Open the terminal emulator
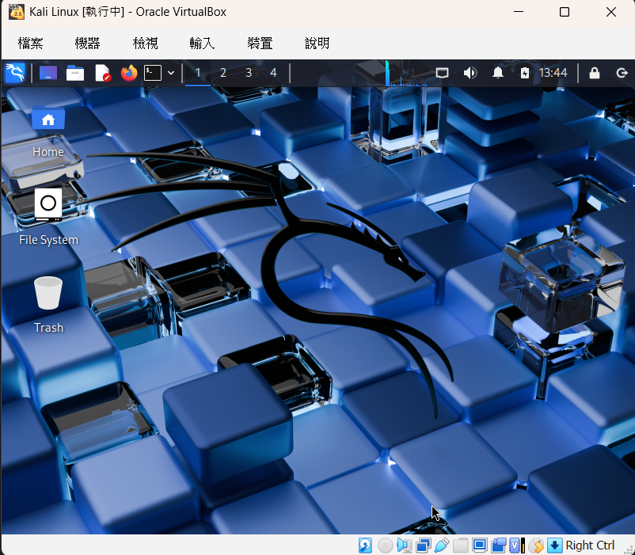Image resolution: width=635 pixels, height=555 pixels. tap(153, 73)
